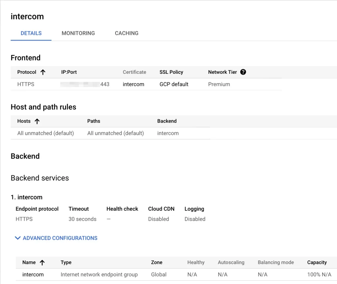Open the CACHING tab
The image size is (337, 284).
pyautogui.click(x=127, y=33)
